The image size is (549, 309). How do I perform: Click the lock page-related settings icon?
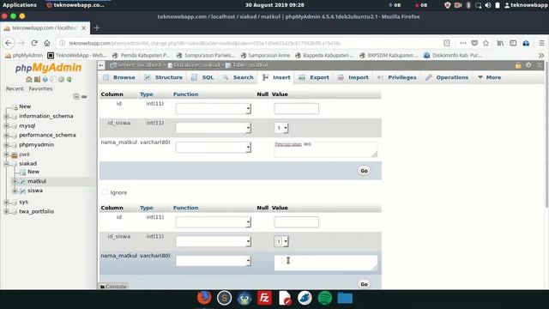click(x=518, y=65)
